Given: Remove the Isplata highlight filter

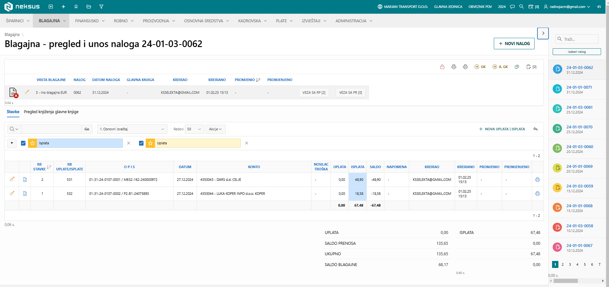Looking at the screenshot, I should [129, 143].
